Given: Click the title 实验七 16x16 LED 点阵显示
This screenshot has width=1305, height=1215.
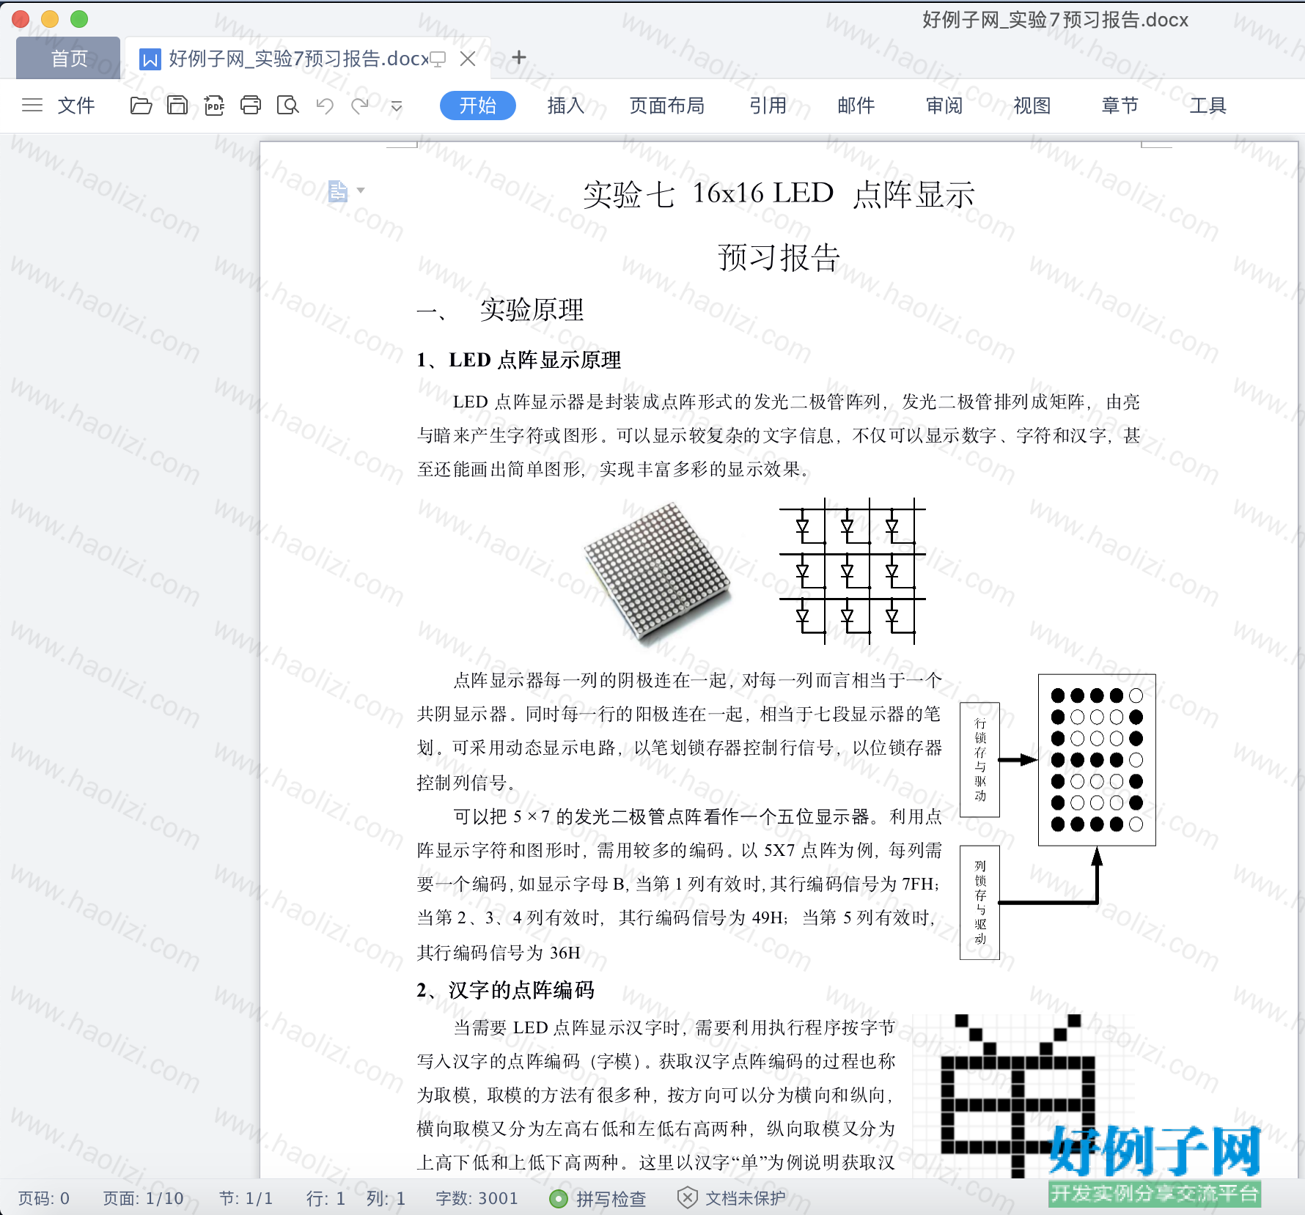Looking at the screenshot, I should click(779, 194).
